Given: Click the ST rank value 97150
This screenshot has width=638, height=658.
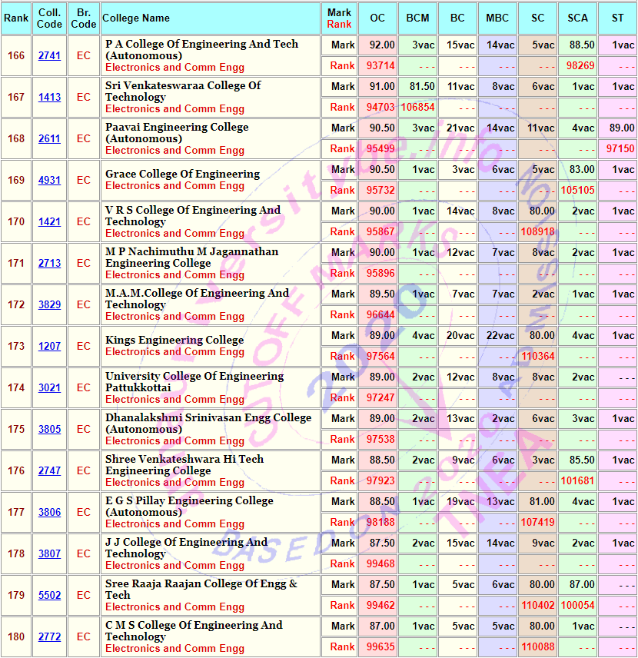Looking at the screenshot, I should click(620, 149).
